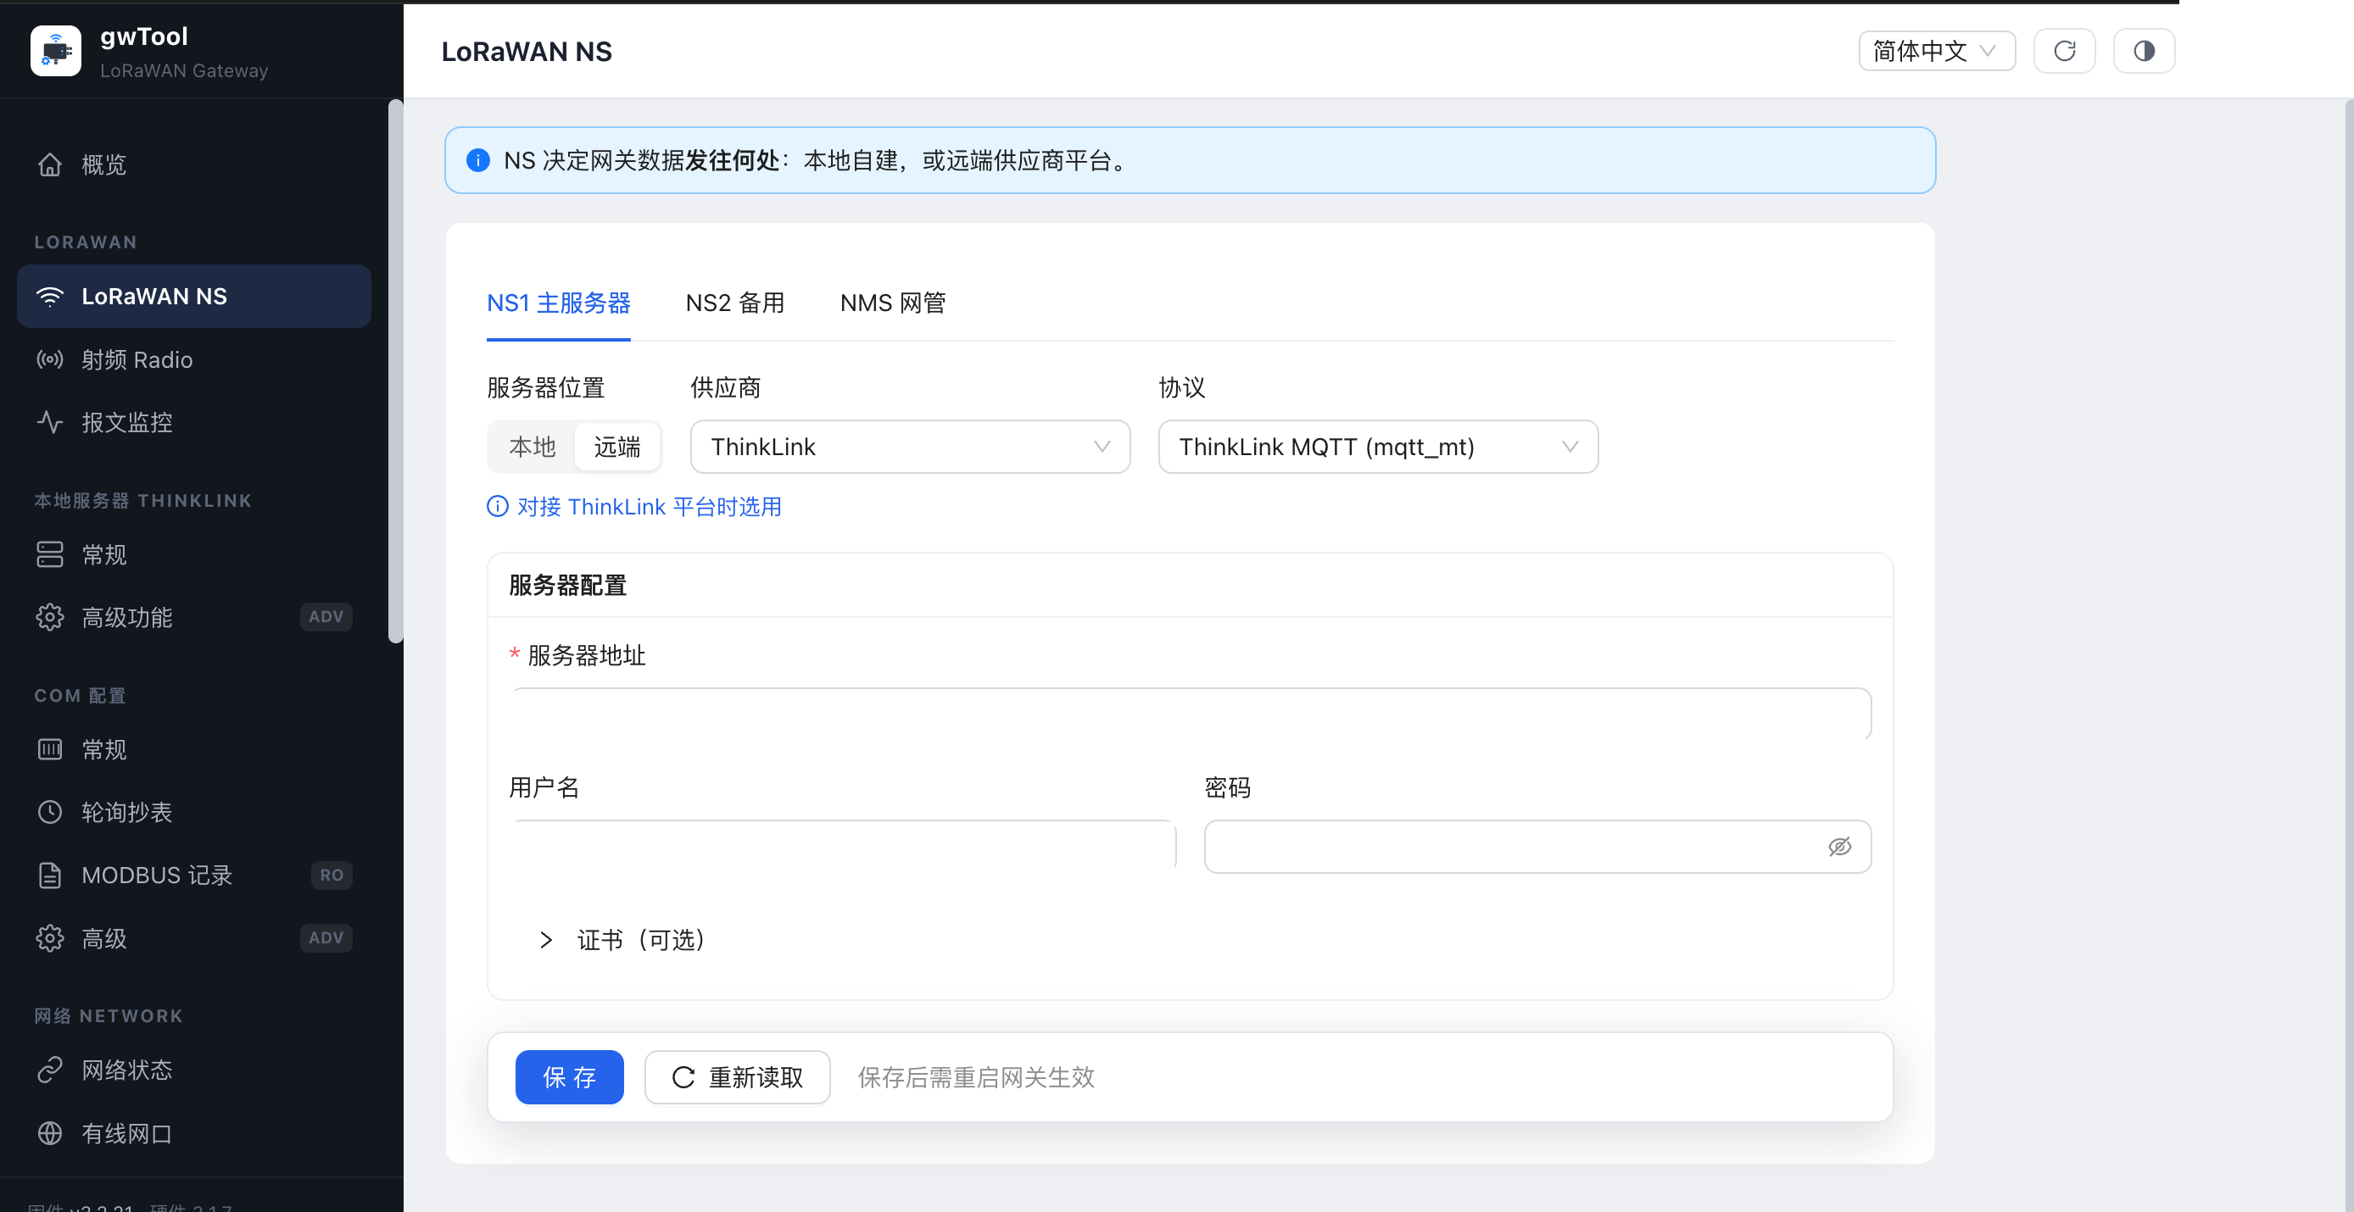Open 网络状态 menu item
Viewport: 2354px width, 1212px height.
pos(193,1070)
